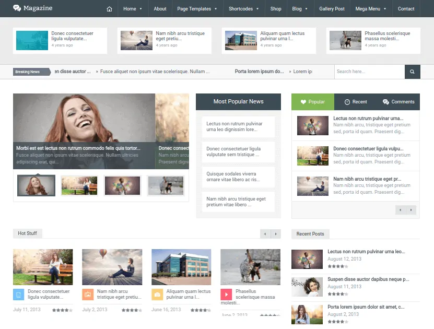
Task: Open the home icon in navbar
Action: coord(109,9)
